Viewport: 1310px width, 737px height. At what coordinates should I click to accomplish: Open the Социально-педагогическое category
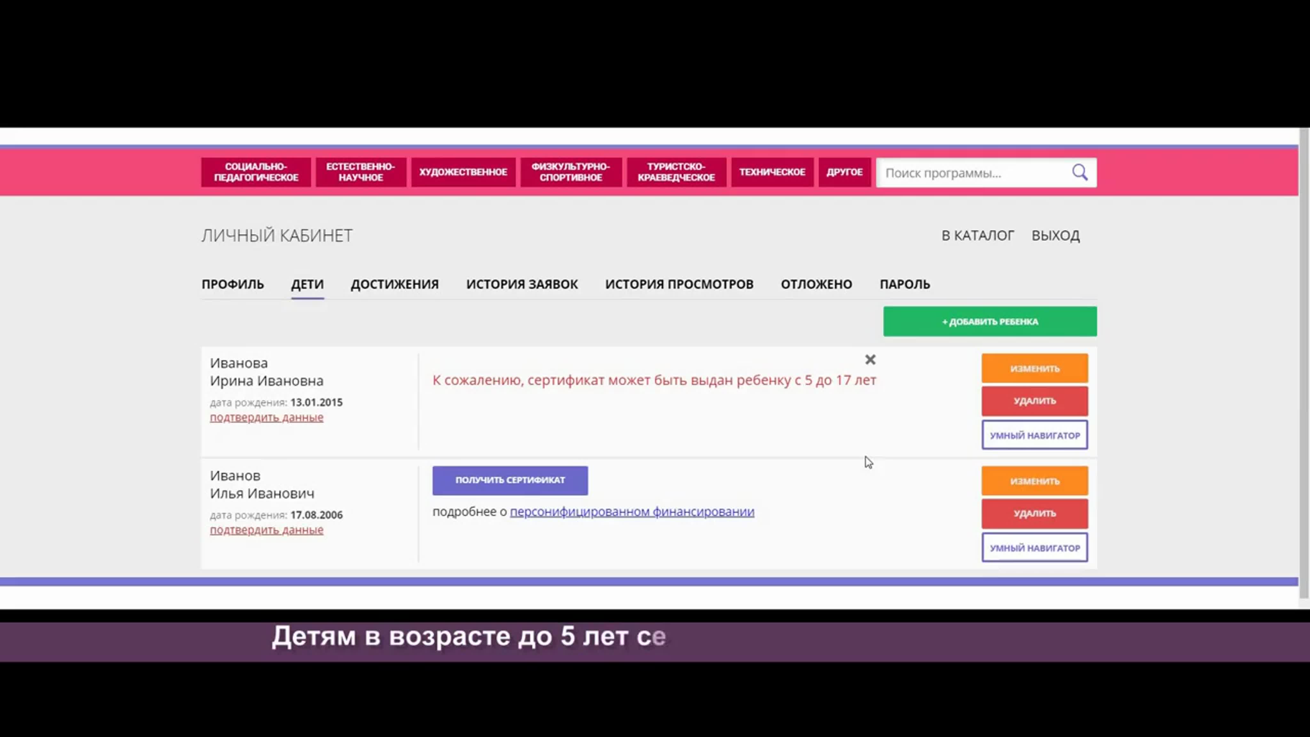click(x=256, y=172)
